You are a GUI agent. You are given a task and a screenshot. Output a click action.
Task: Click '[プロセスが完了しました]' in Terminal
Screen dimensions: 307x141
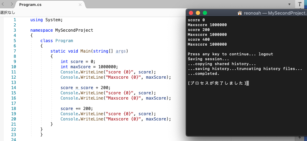[217, 83]
